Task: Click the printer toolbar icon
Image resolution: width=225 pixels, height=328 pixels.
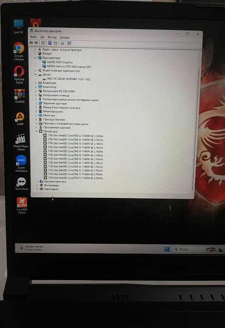Action: 62,43
